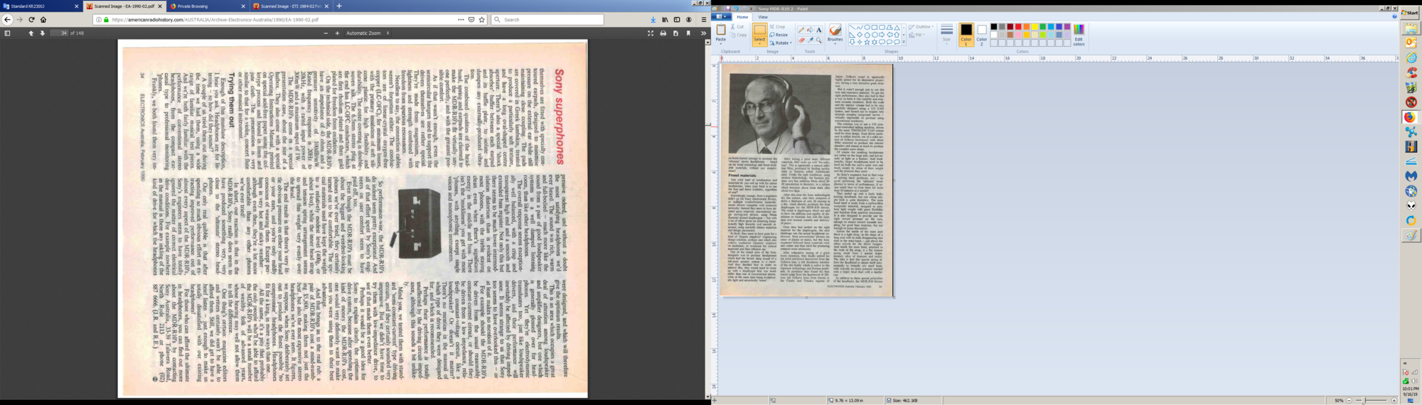Click the PDF viewer download icon
Image resolution: width=1422 pixels, height=405 pixels.
coord(675,33)
